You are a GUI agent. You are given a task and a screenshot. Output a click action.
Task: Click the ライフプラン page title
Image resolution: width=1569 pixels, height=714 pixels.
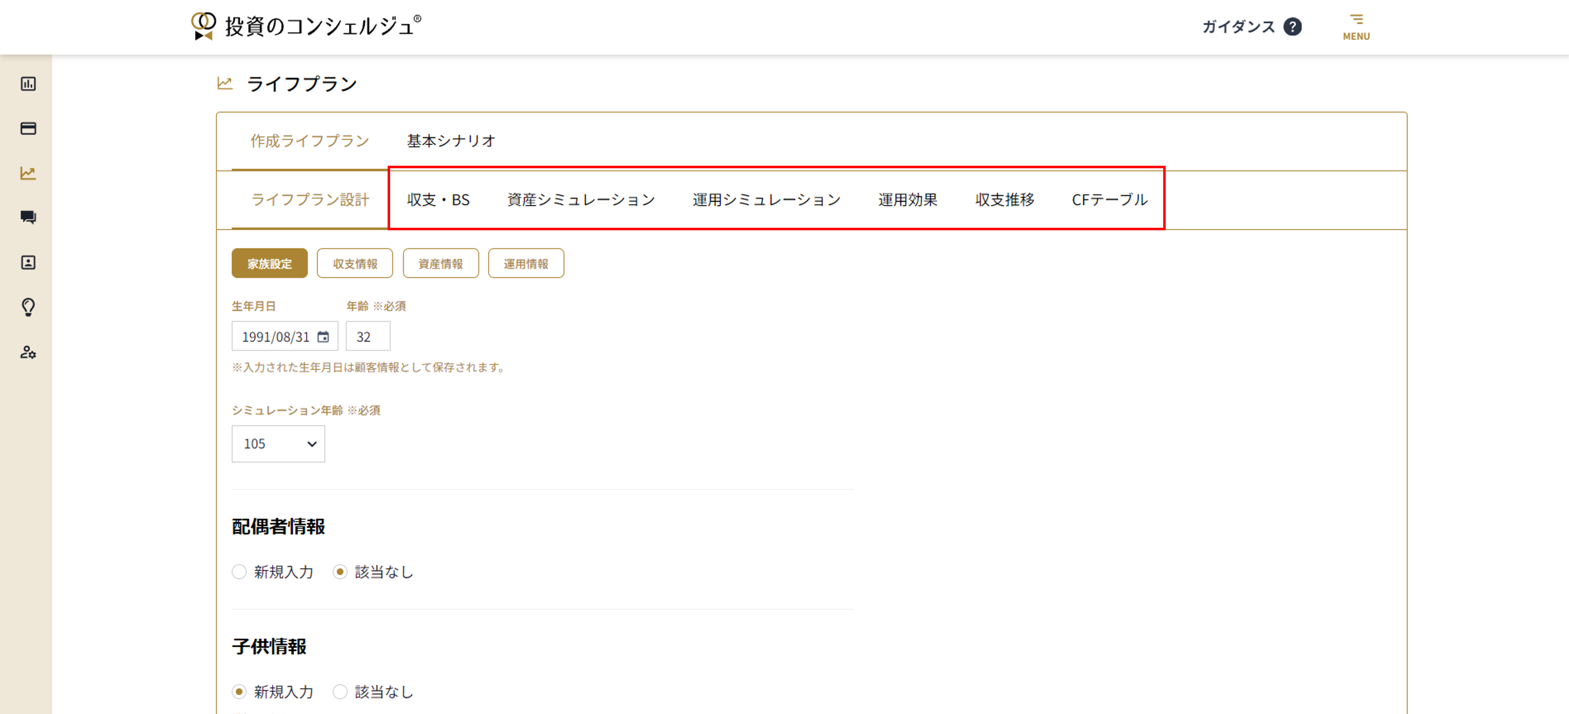(301, 83)
